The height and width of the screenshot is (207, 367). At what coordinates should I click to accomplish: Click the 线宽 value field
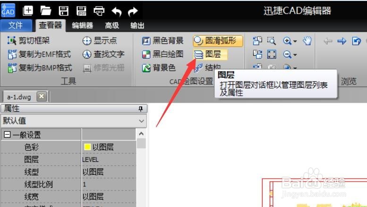109,197
